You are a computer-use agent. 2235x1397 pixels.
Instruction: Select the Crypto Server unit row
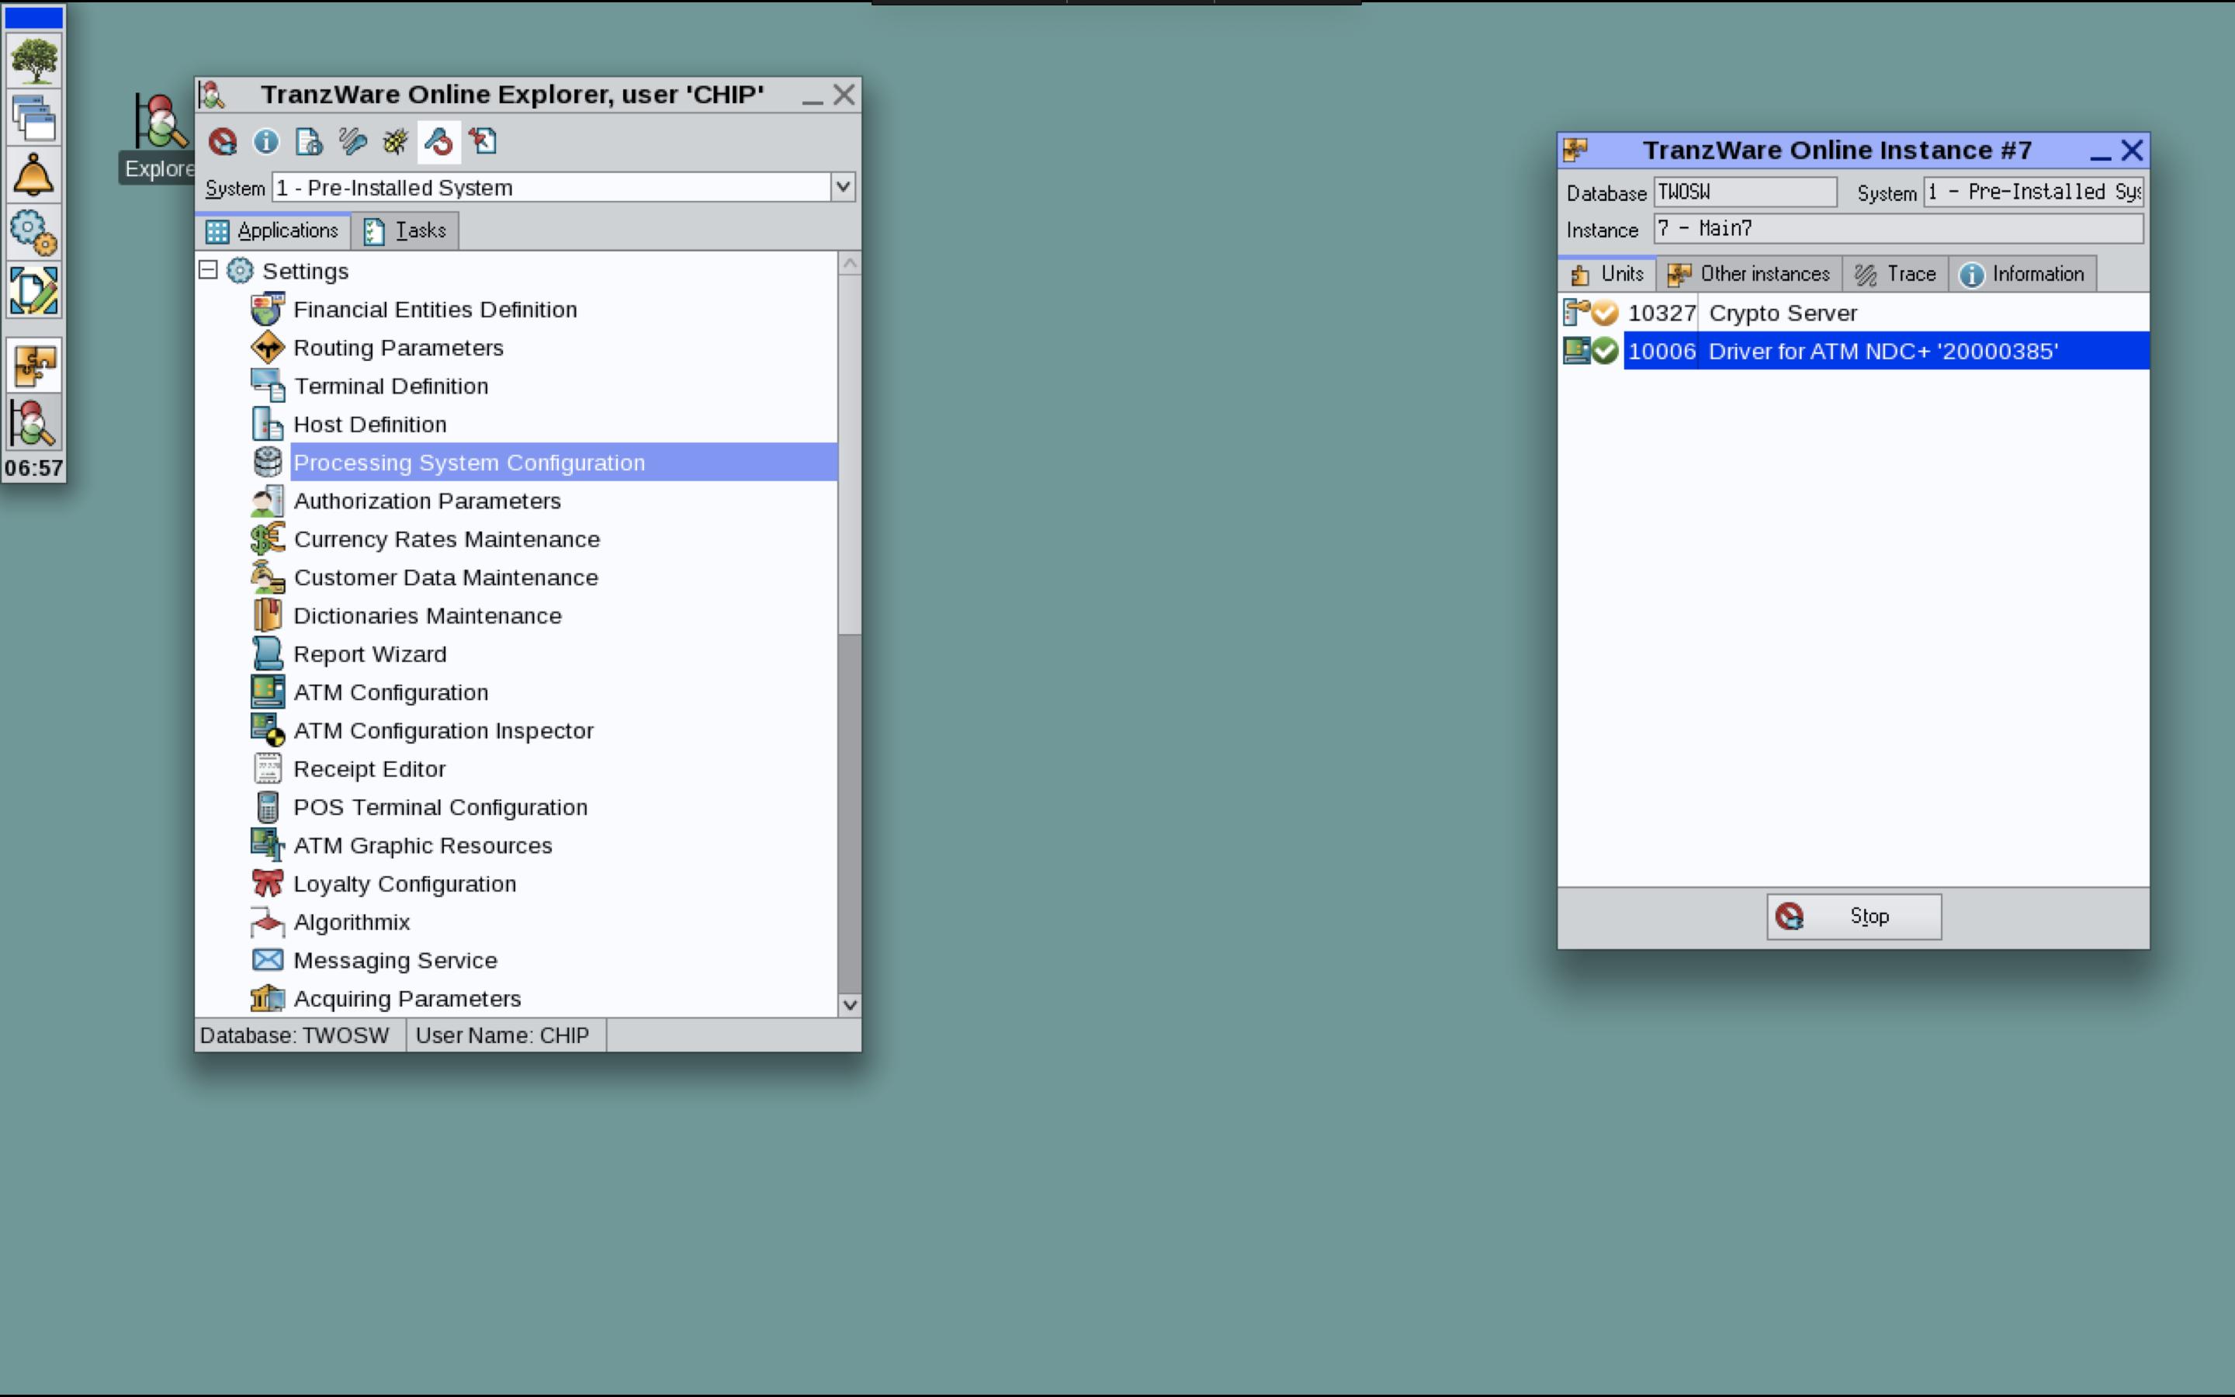(1853, 314)
